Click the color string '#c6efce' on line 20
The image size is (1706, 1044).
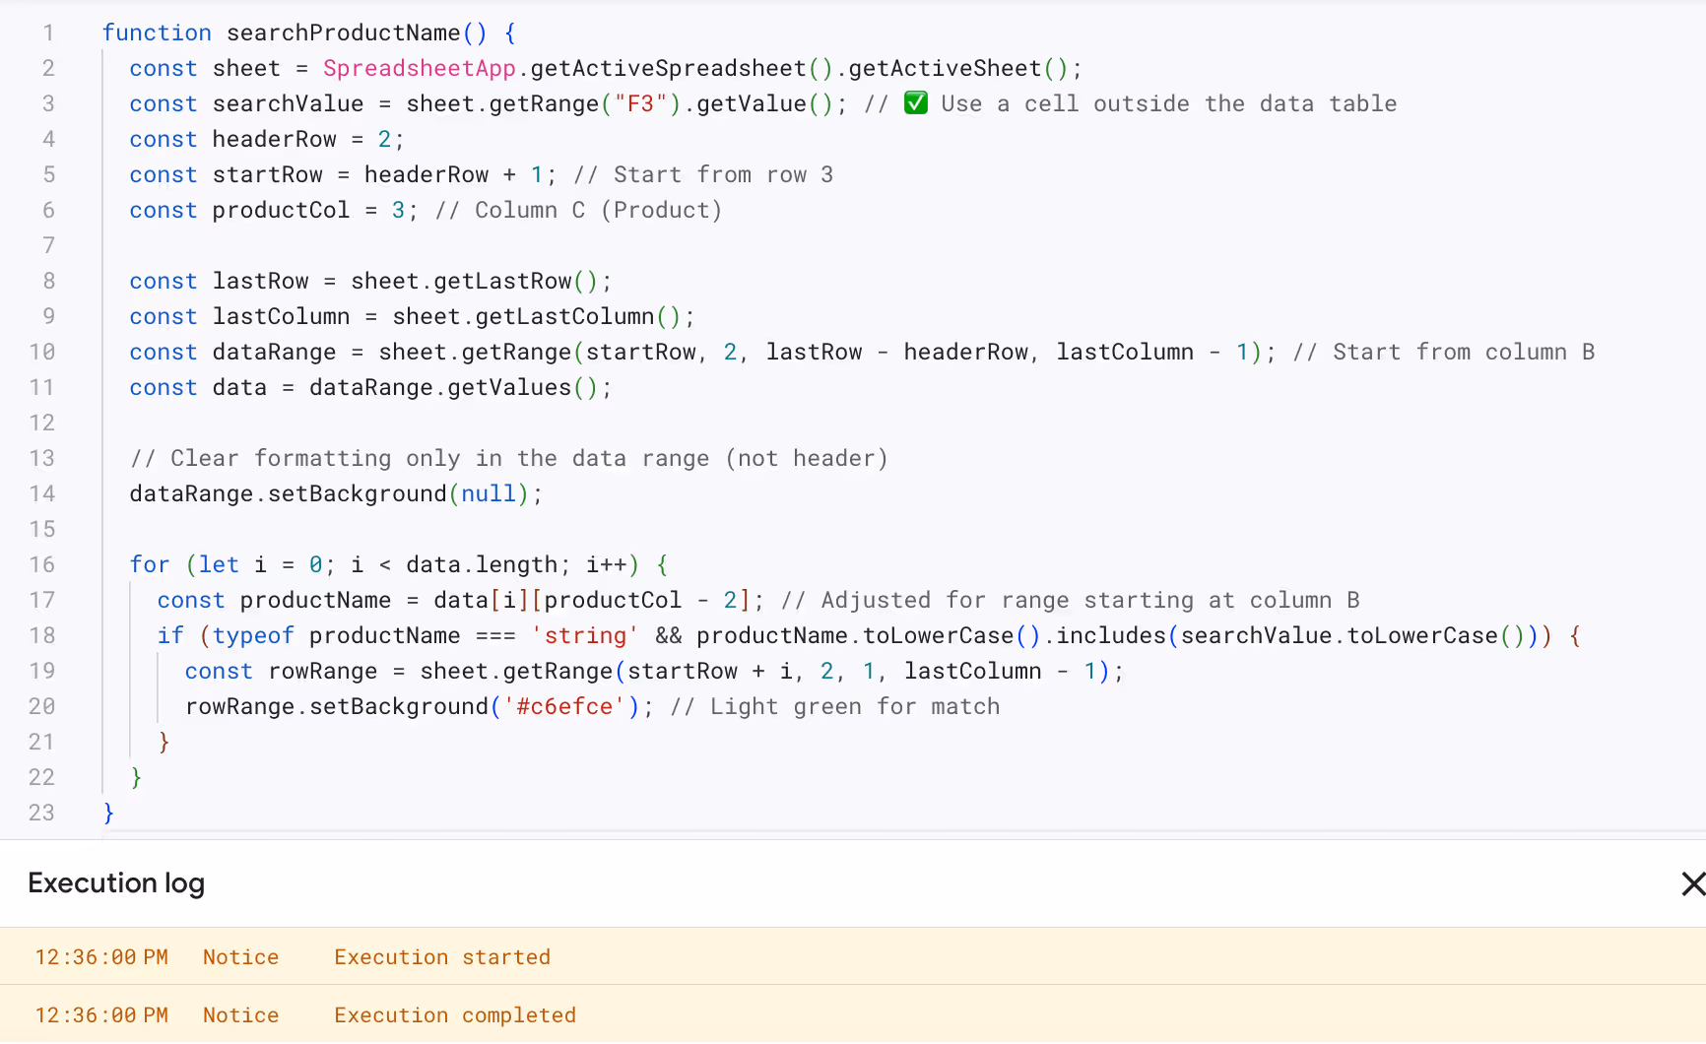click(564, 706)
